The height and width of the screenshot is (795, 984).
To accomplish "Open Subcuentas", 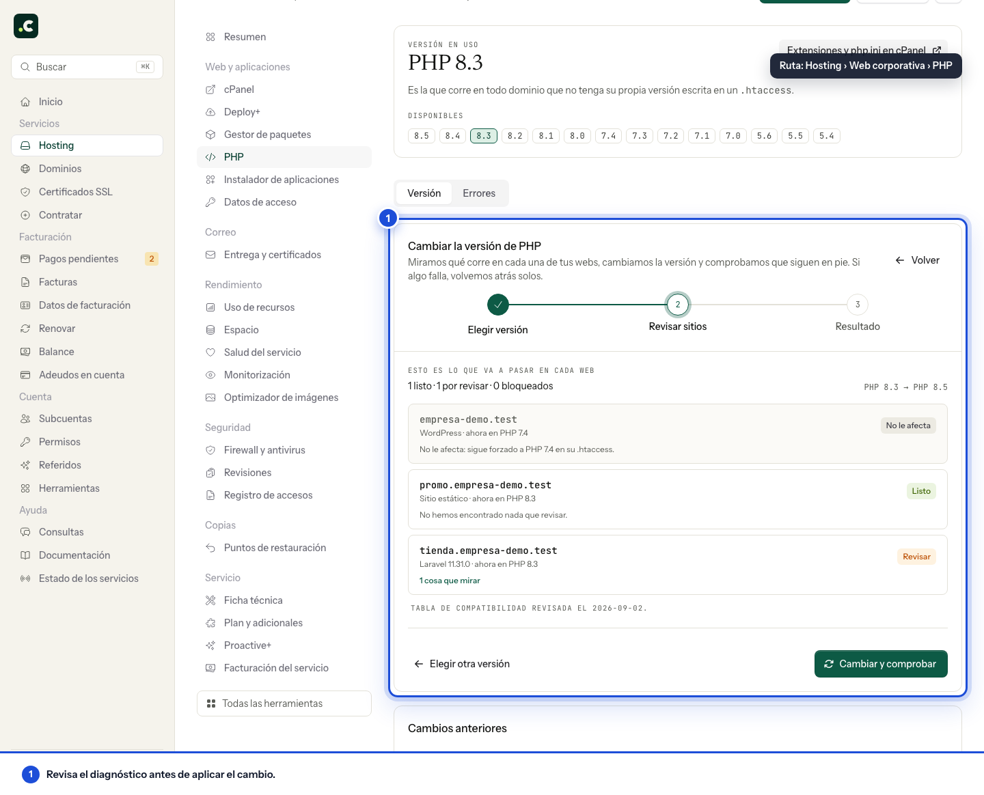I will pos(87,419).
